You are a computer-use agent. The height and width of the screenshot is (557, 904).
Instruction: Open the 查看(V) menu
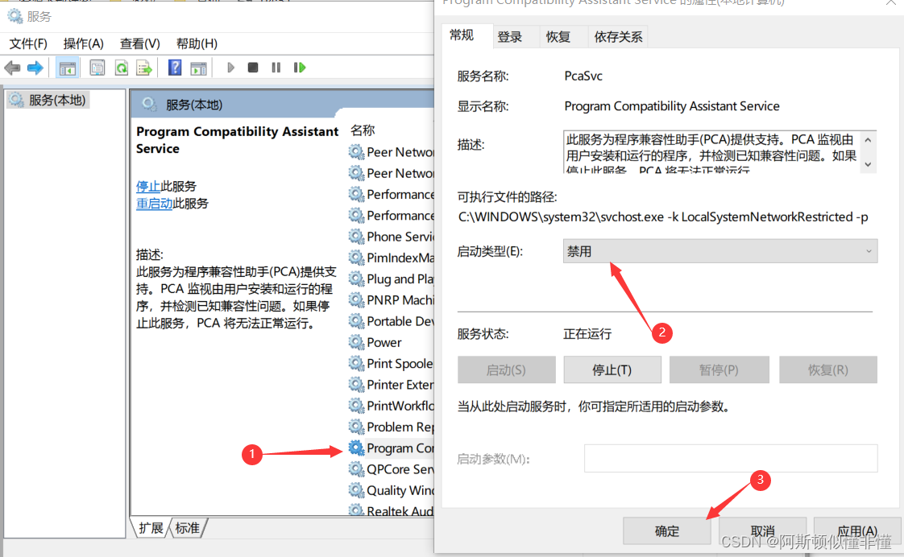click(139, 43)
